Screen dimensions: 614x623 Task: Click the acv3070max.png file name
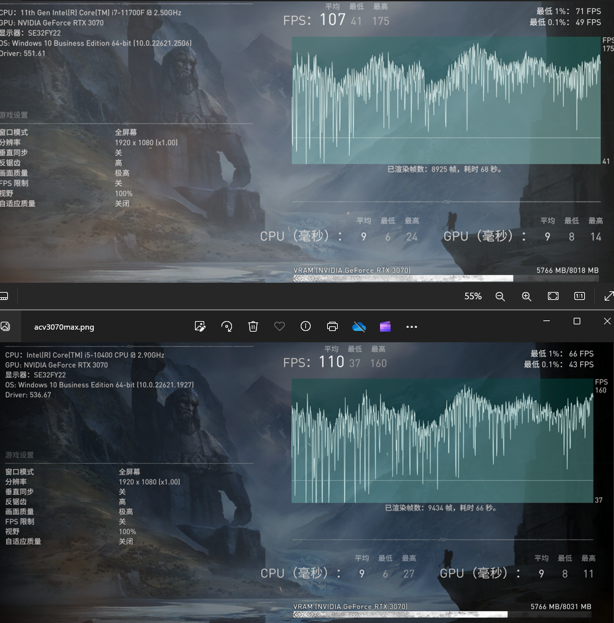64,327
